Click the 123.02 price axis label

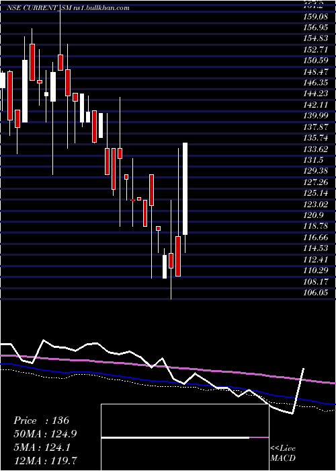[316, 205]
